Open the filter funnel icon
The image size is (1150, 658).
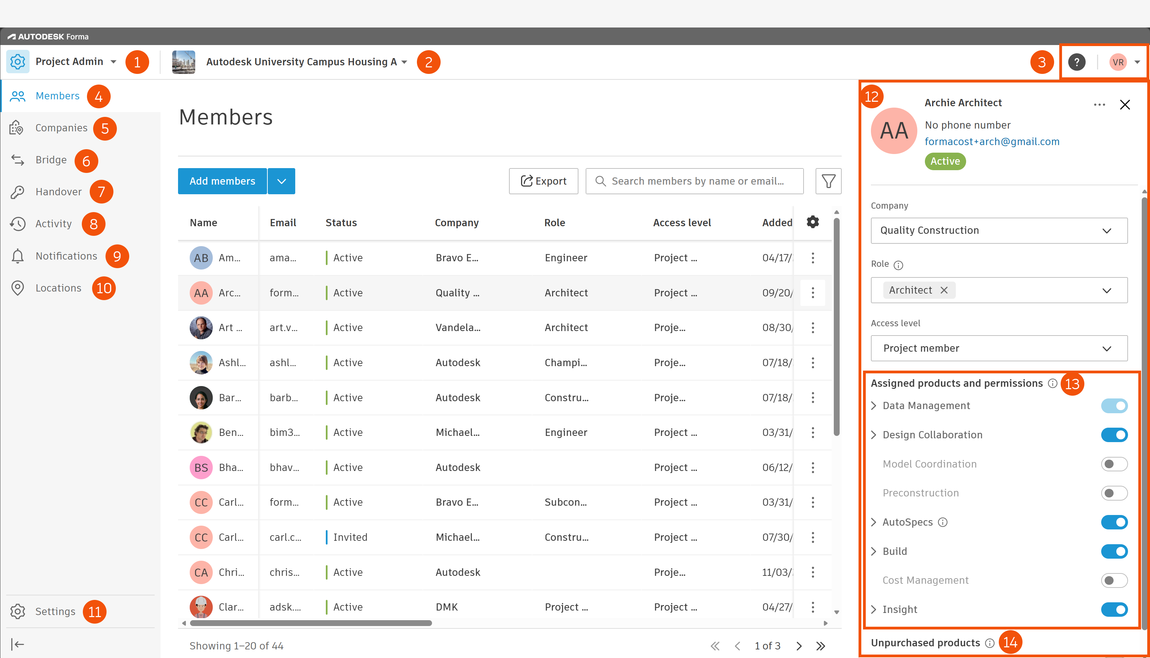click(828, 181)
